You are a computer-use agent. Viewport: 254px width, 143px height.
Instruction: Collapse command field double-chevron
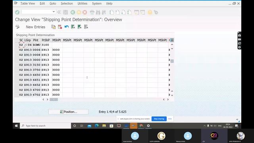coord(59,12)
